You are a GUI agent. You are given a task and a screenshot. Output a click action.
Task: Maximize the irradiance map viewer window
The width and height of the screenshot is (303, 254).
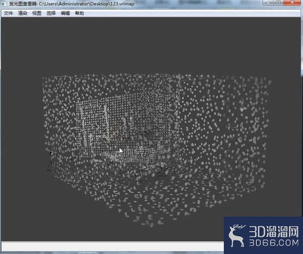279,3
